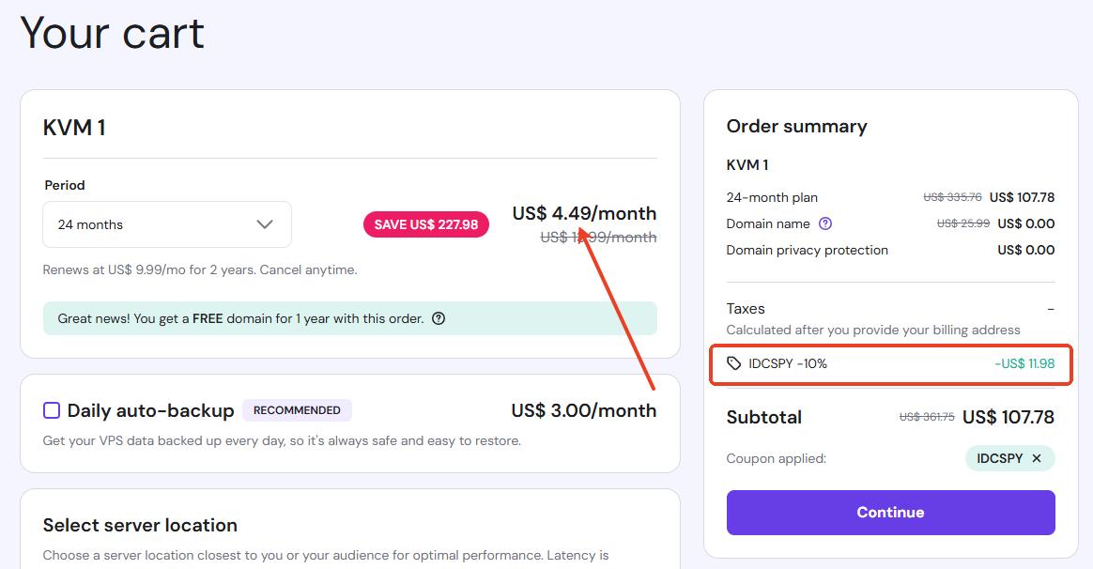
Task: Click the help icon in the free domain banner
Action: (439, 318)
